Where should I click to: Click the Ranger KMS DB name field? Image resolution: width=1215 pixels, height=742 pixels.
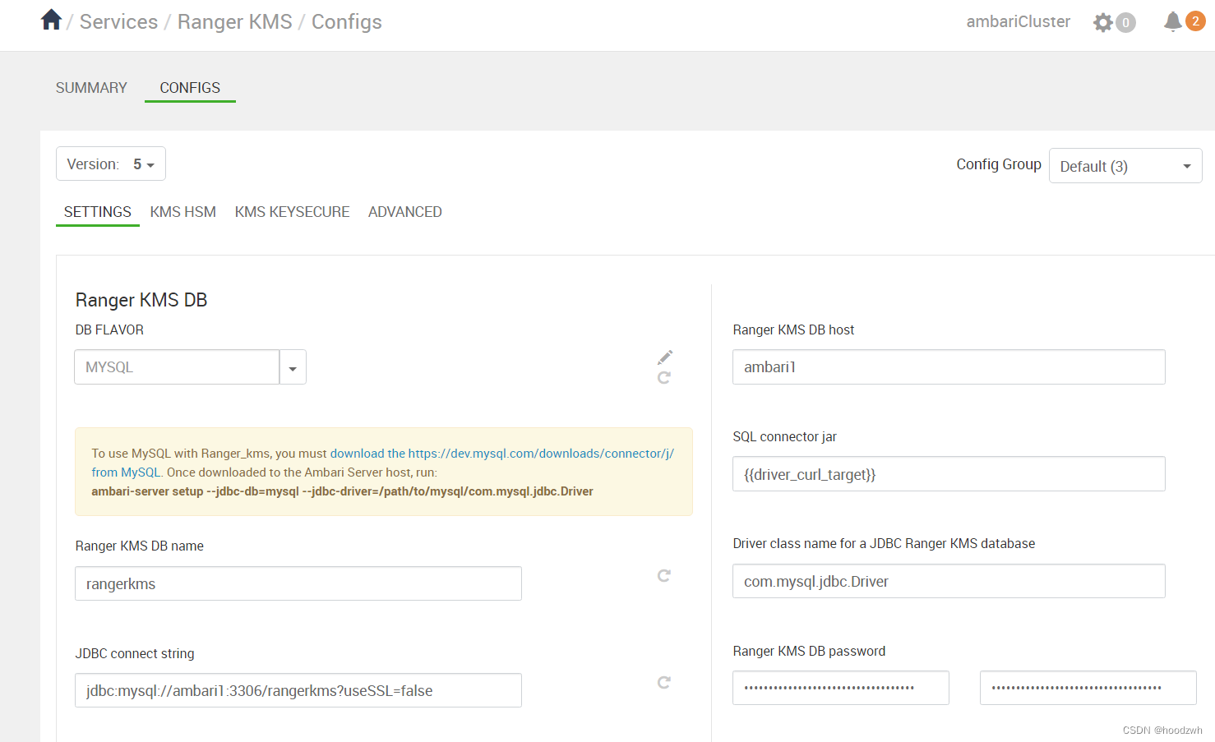(298, 583)
